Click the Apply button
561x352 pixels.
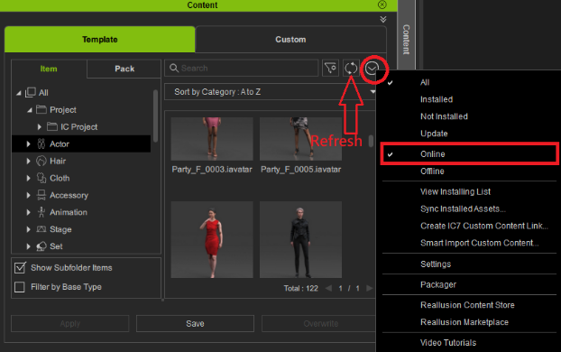[70, 324]
